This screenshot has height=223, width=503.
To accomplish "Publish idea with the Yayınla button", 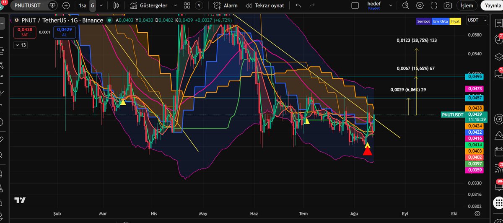I will (492, 6).
